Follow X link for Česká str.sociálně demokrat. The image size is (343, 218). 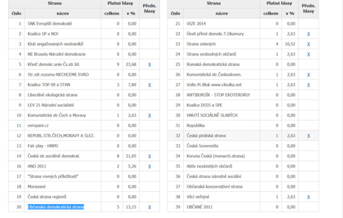coord(149,156)
